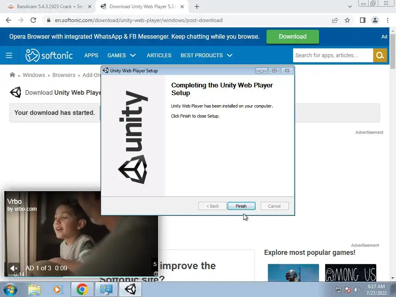The height and width of the screenshot is (297, 396).
Task: Close the Bandicam browser tab
Action: (x=90, y=7)
